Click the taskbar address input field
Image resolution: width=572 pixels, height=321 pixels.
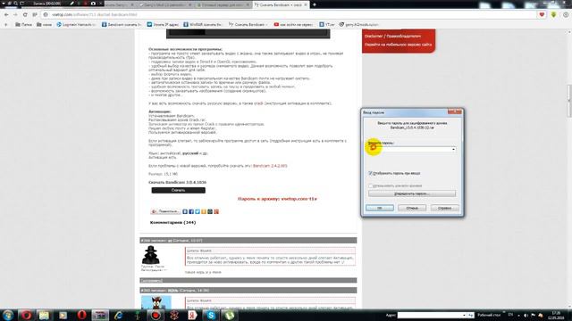[x=432, y=315]
